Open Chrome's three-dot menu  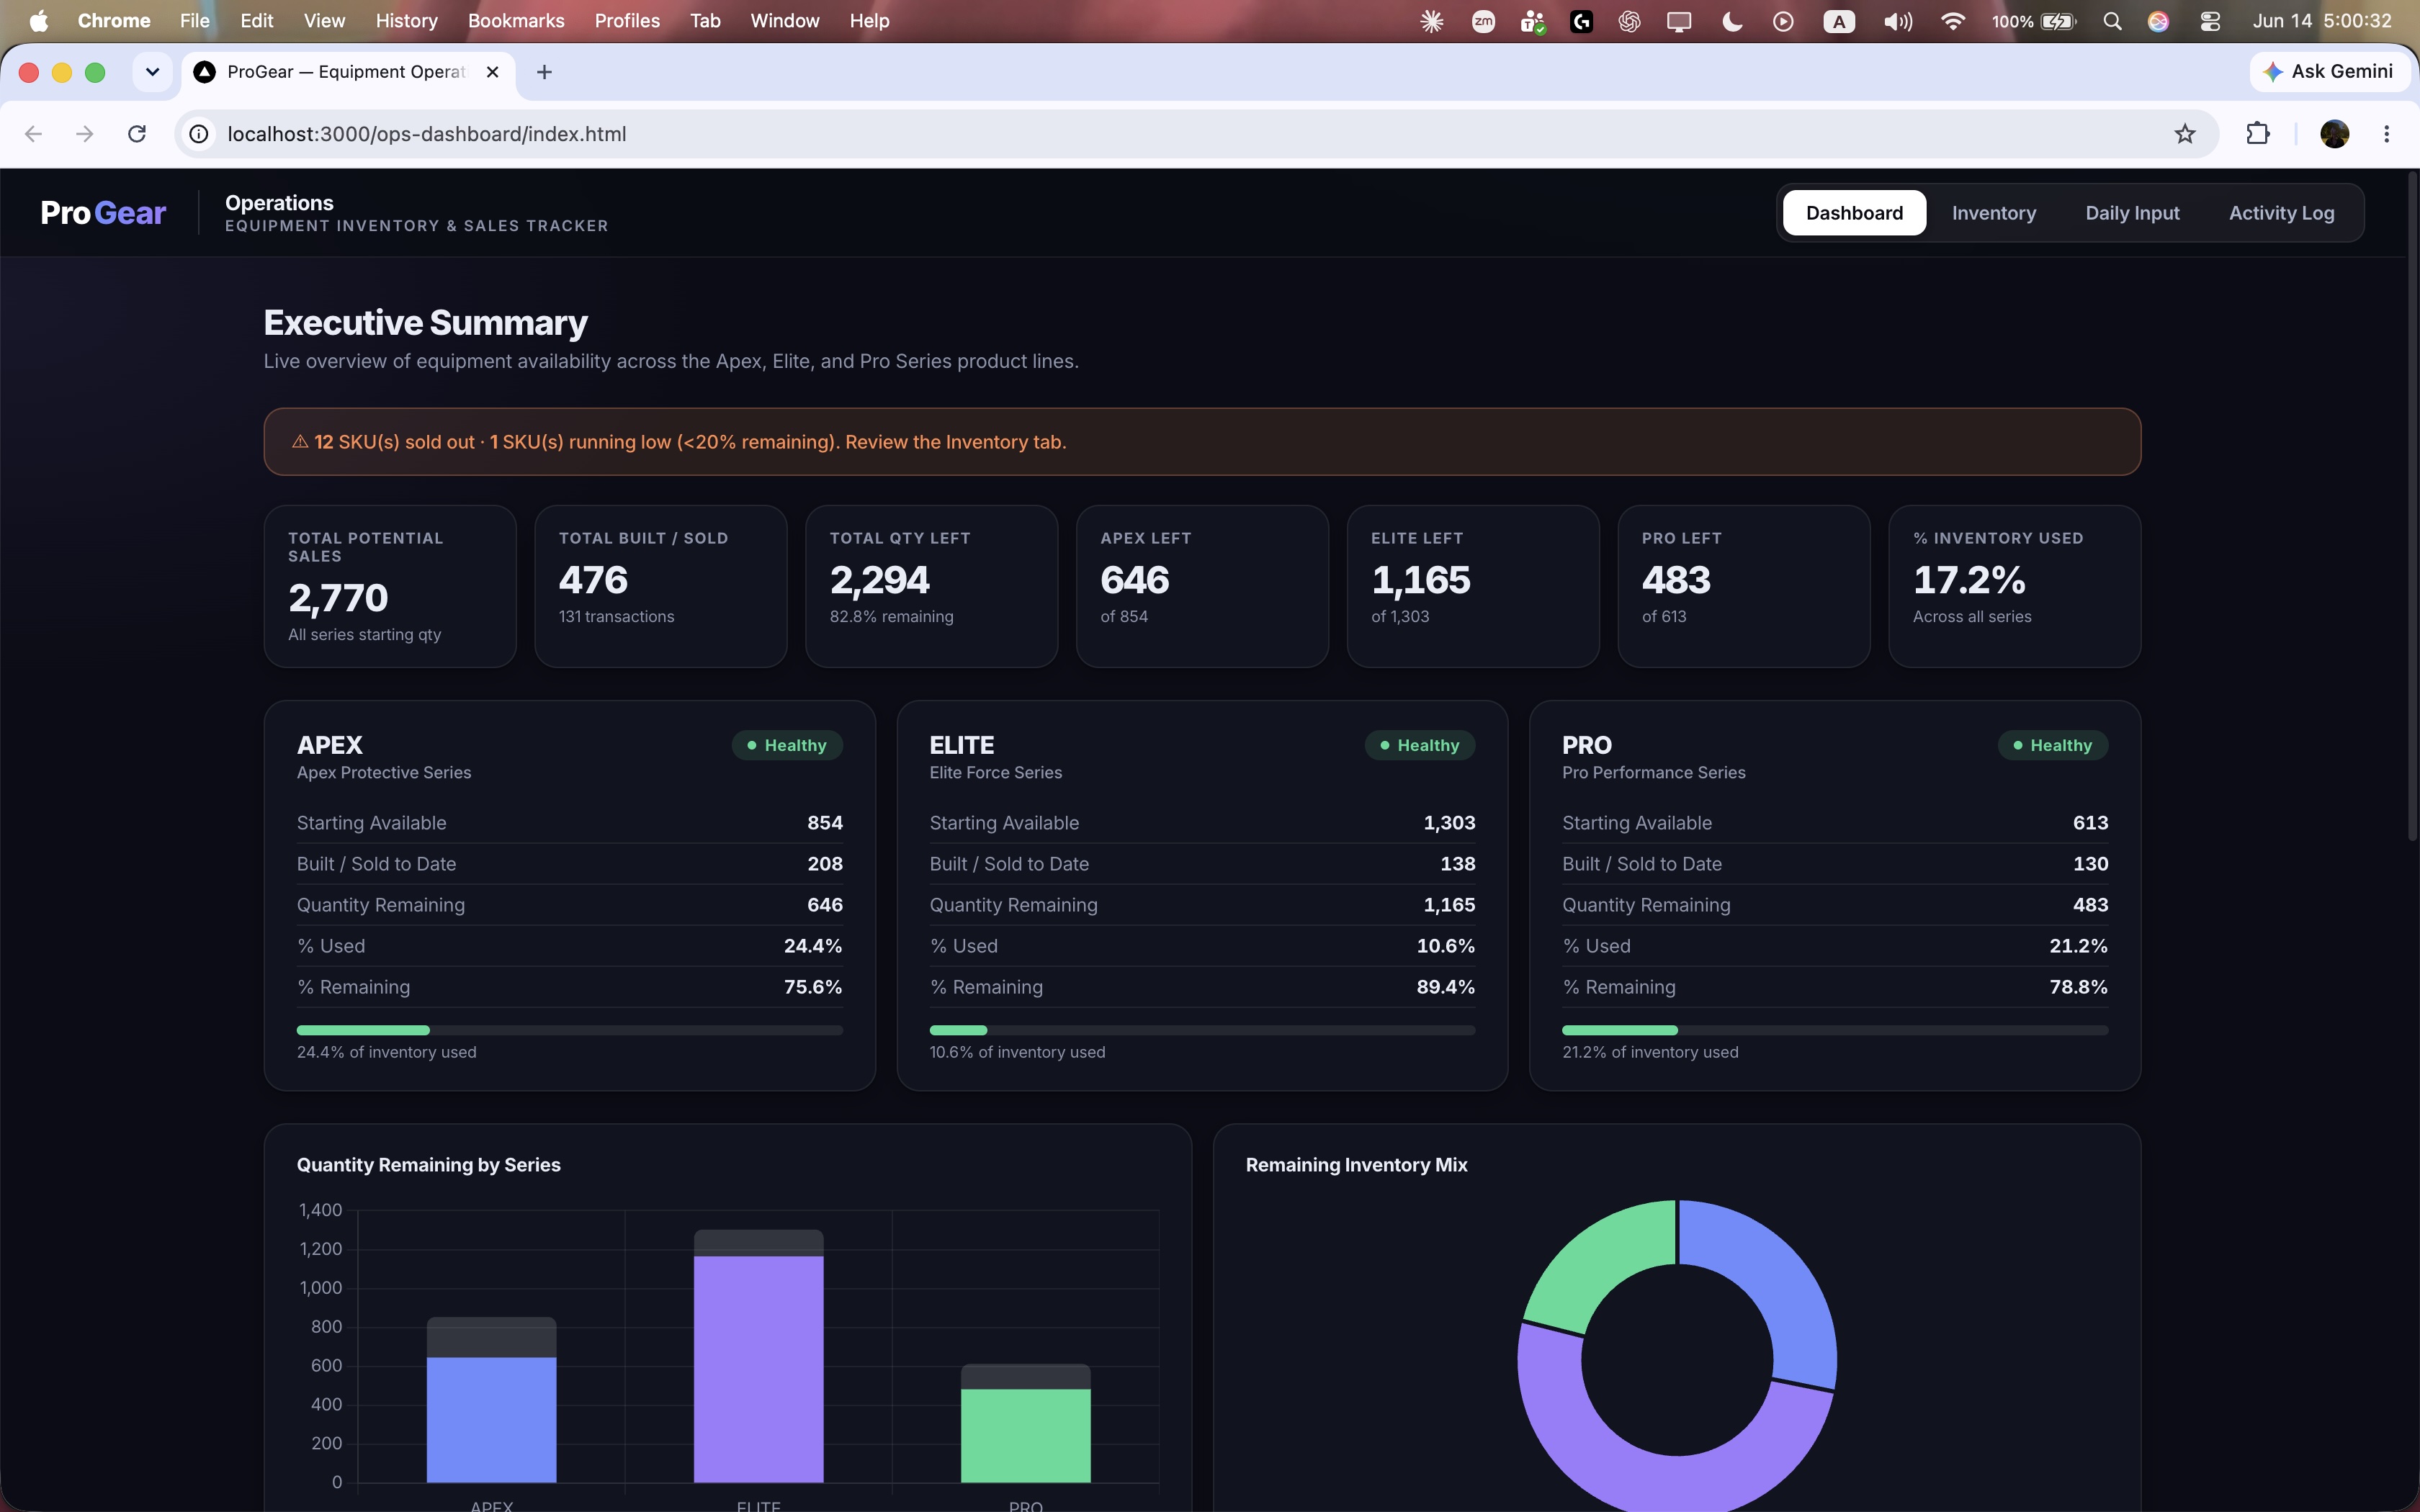tap(2387, 134)
